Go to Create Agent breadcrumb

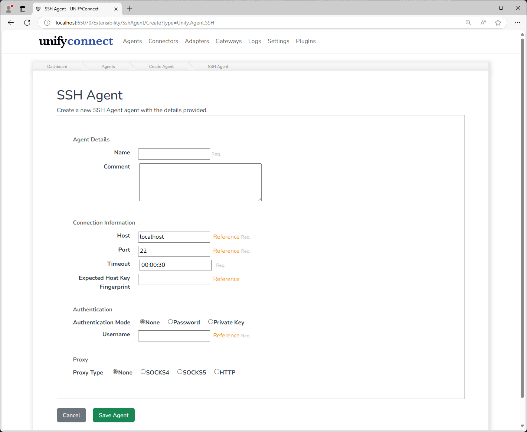point(161,66)
